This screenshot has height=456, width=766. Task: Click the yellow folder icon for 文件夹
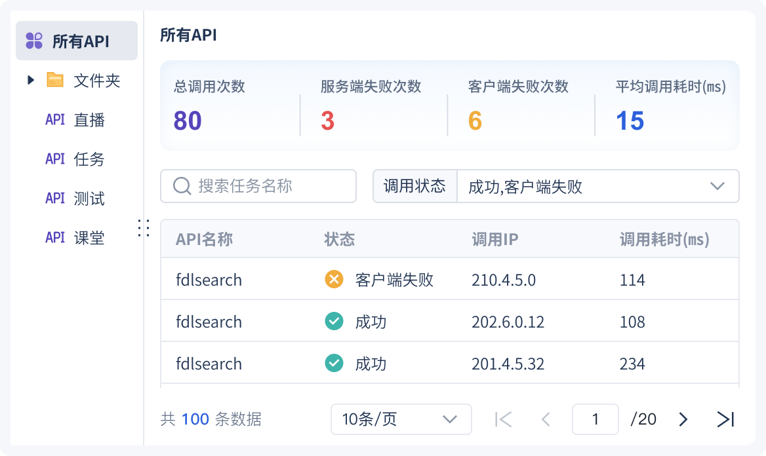[55, 81]
